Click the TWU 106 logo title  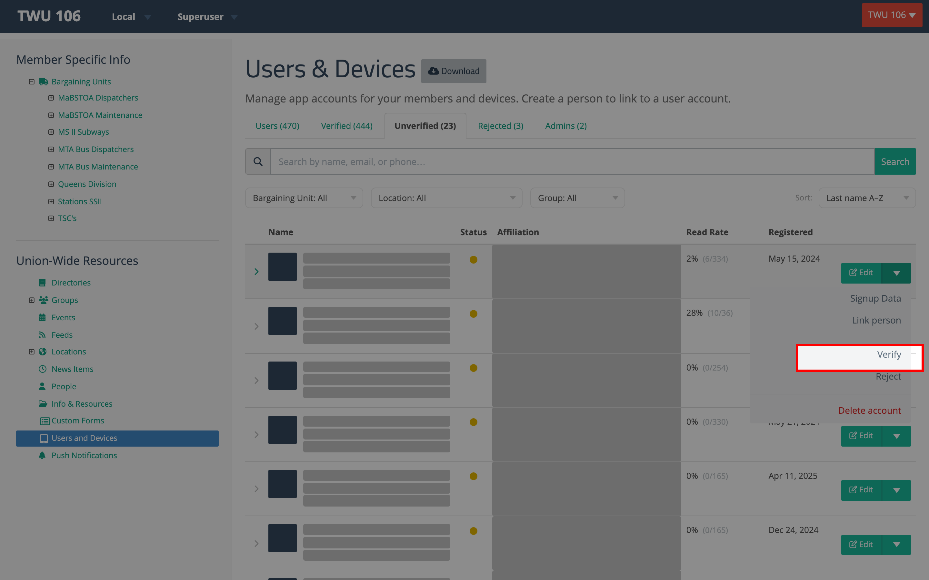pos(49,16)
